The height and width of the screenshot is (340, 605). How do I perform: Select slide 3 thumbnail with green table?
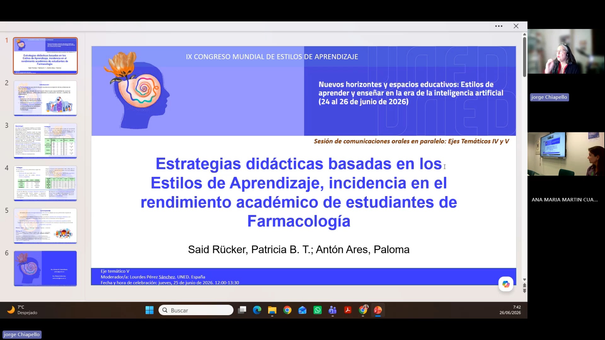[45, 141]
